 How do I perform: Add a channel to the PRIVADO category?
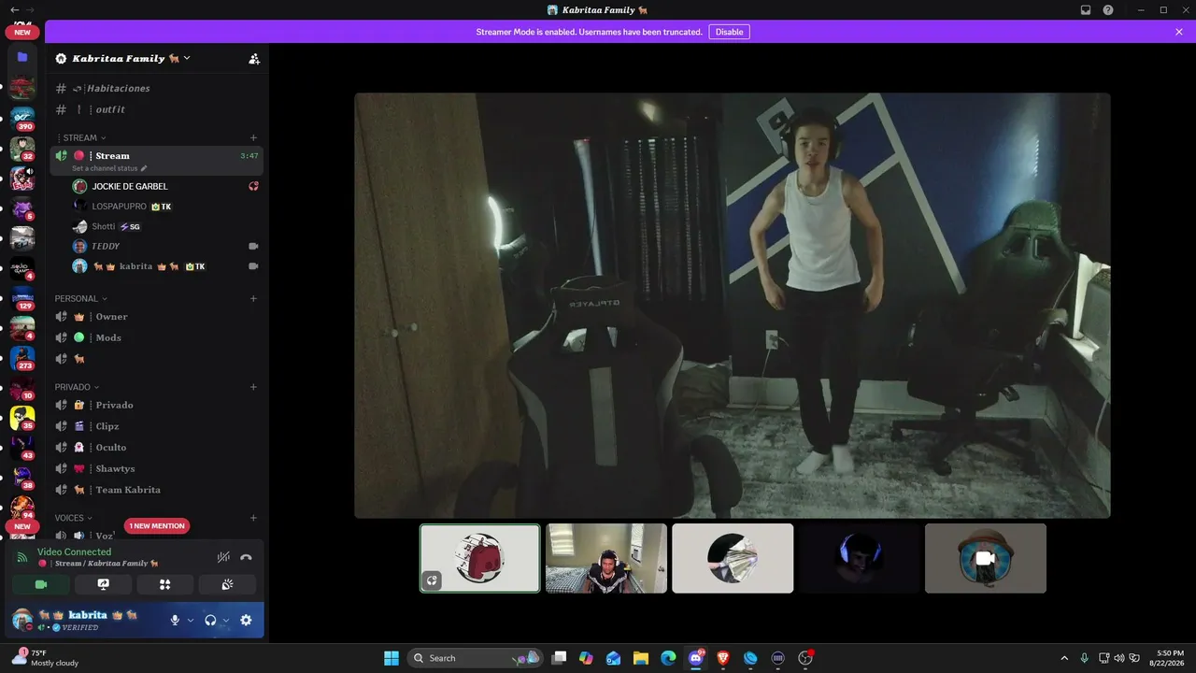[x=253, y=387]
